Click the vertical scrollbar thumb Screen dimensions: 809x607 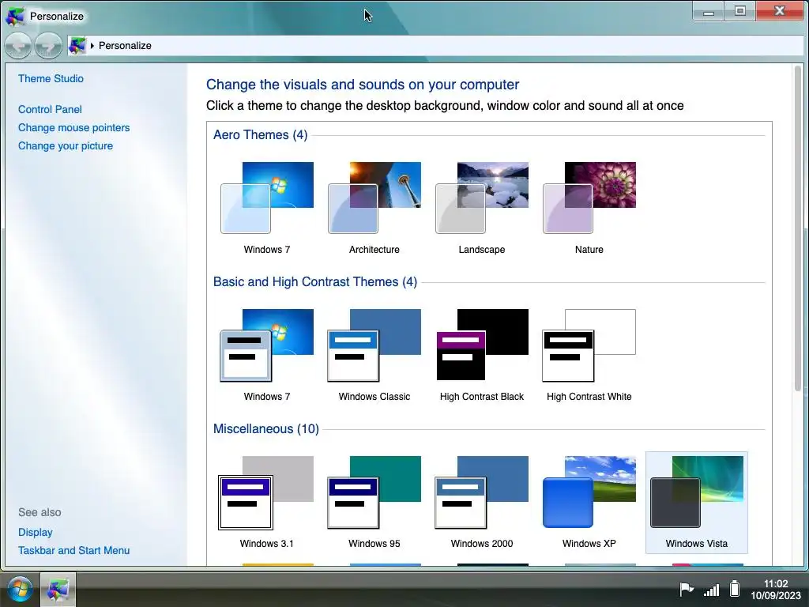point(798,228)
